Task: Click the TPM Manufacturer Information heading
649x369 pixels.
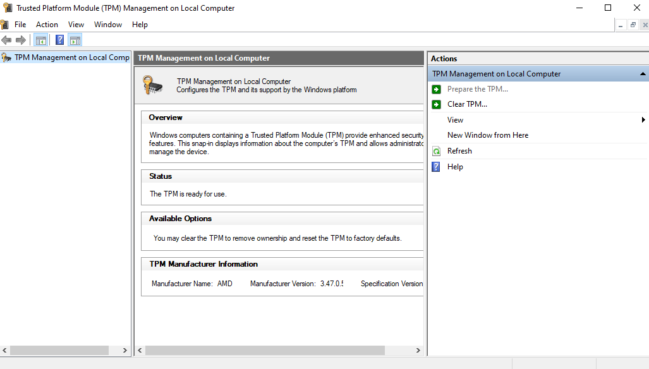Action: [x=203, y=264]
